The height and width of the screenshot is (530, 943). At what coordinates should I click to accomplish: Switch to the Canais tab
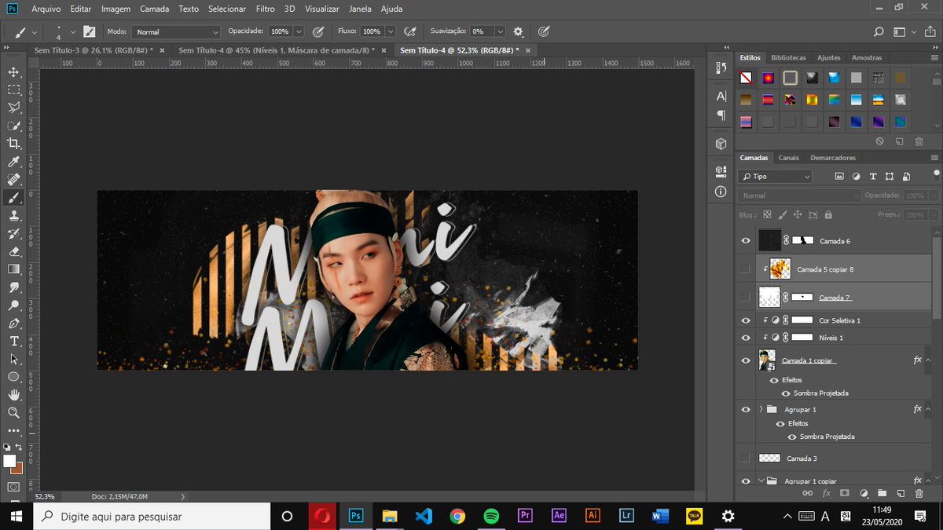pos(789,158)
